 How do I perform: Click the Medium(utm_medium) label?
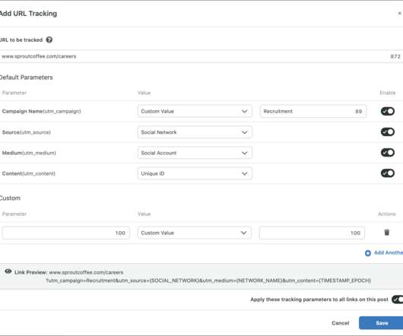tap(29, 153)
